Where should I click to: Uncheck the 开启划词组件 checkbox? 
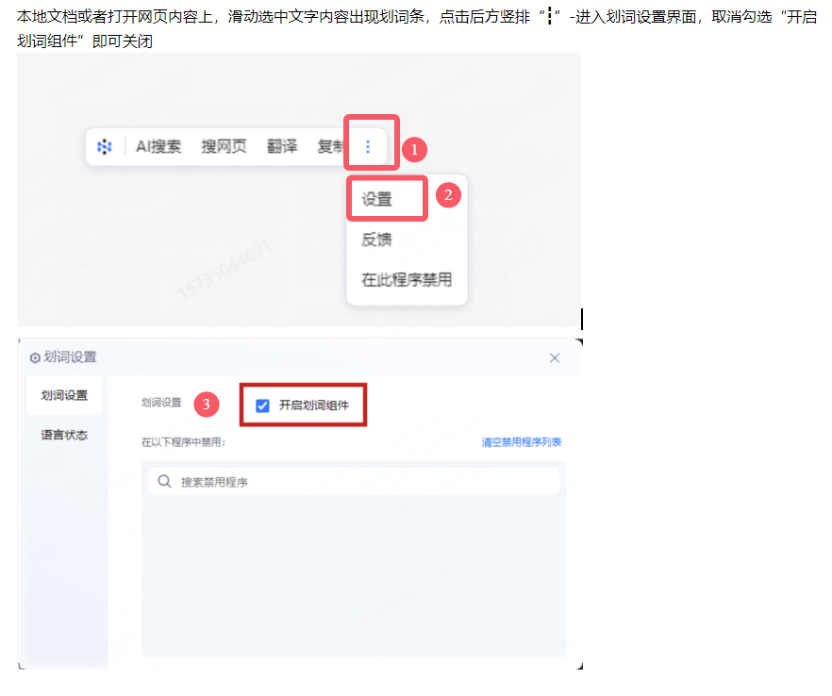point(263,406)
